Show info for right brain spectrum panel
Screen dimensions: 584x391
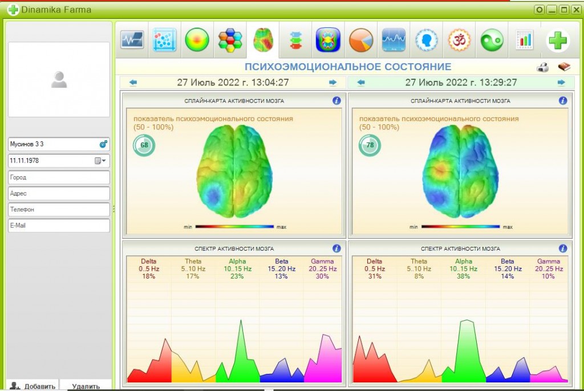click(x=563, y=249)
